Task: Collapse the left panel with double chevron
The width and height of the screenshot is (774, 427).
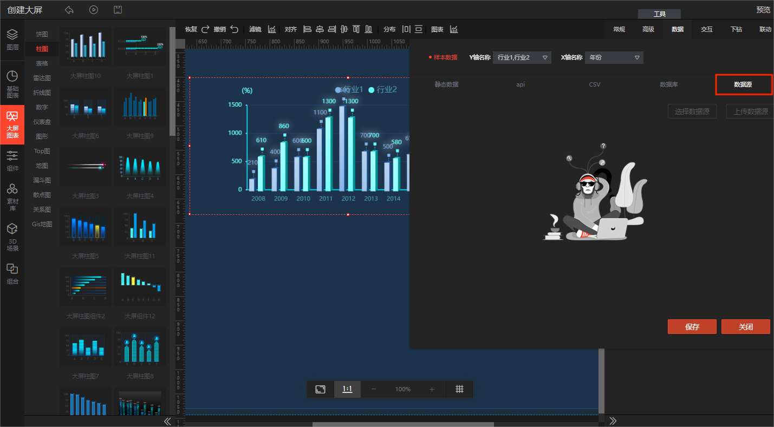Action: click(x=167, y=421)
